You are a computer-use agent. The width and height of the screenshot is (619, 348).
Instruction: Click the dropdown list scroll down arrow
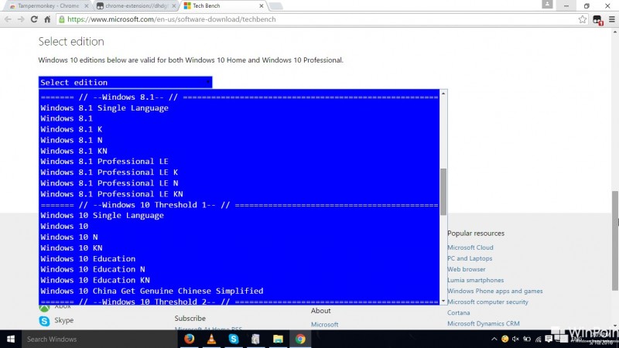[x=443, y=301]
